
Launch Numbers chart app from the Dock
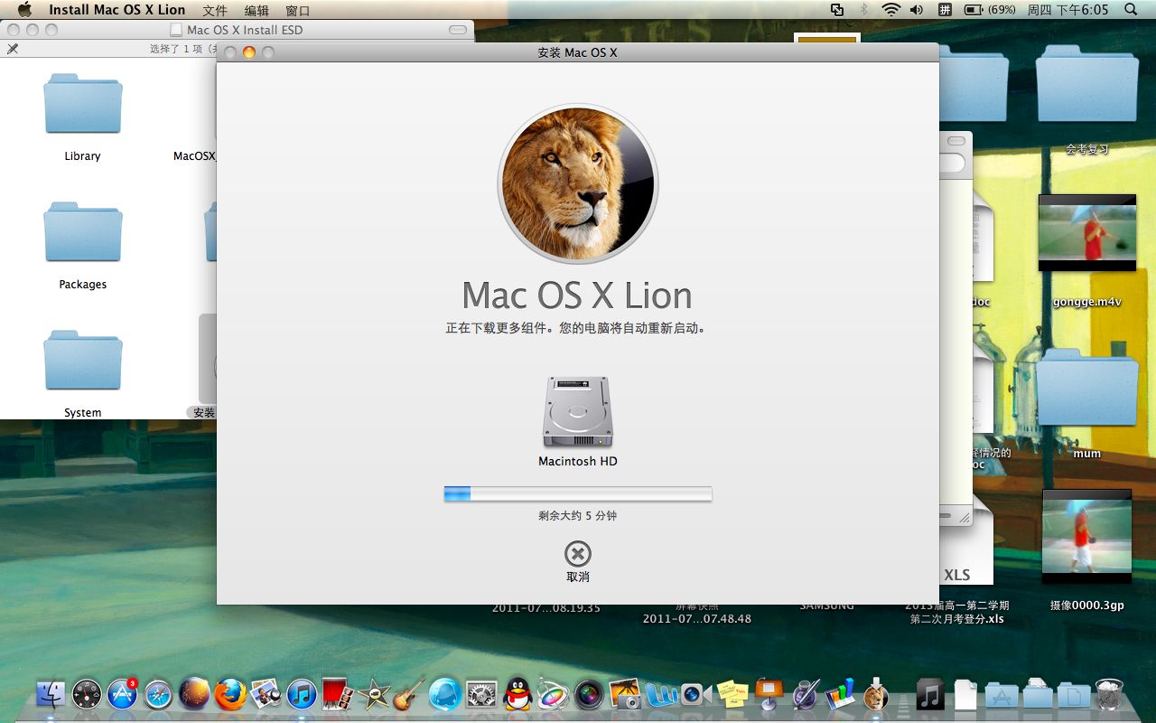pos(840,694)
